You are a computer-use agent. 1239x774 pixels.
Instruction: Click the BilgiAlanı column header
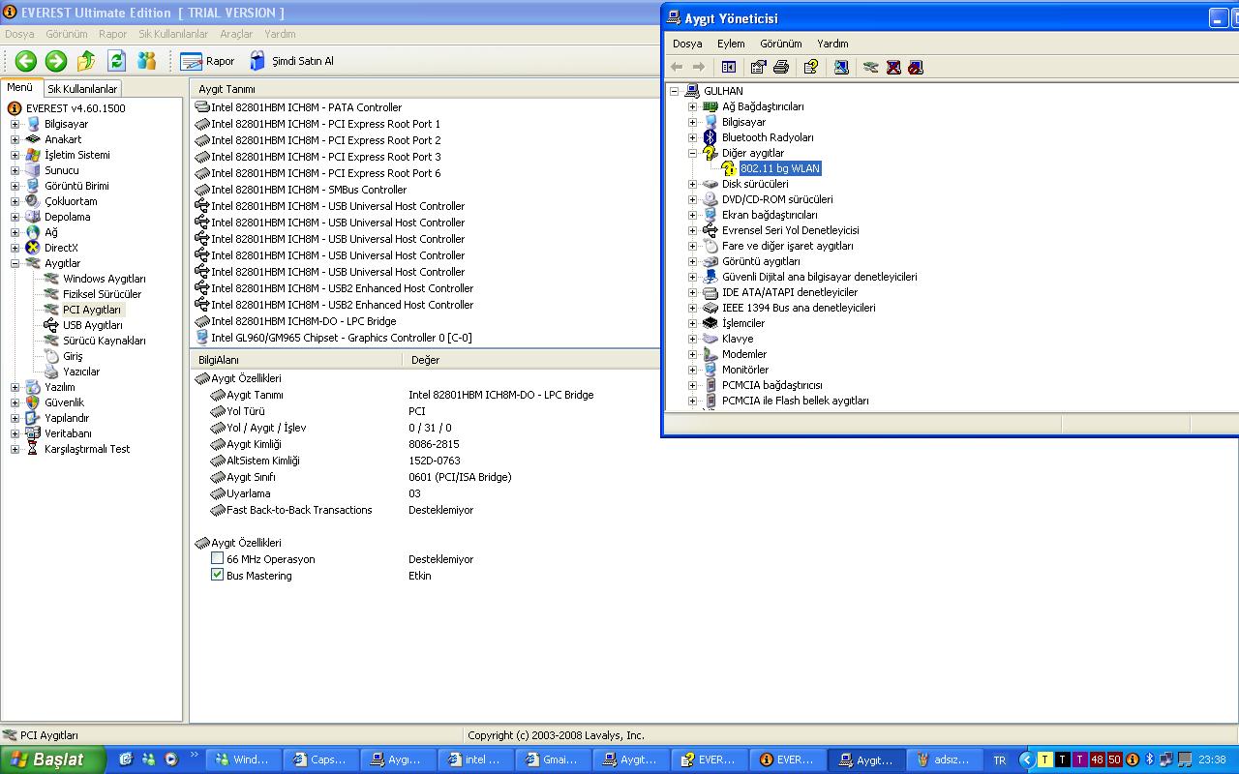click(x=296, y=360)
